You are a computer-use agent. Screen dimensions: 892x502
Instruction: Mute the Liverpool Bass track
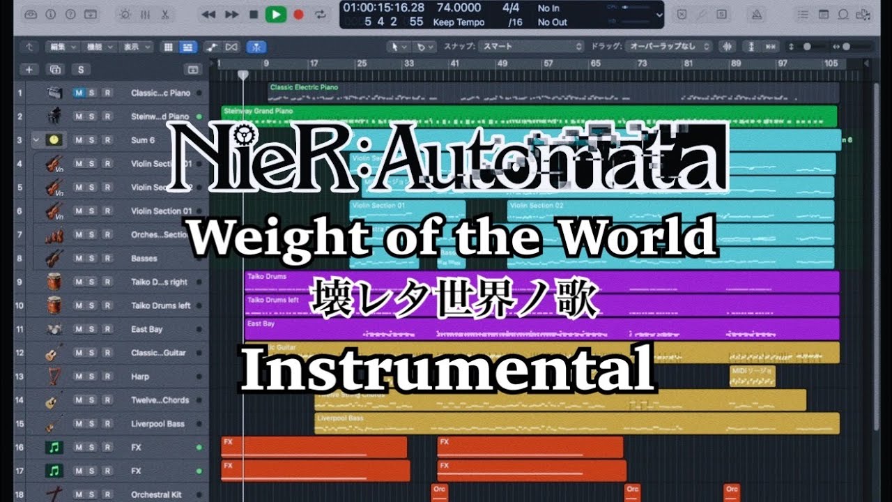click(79, 424)
